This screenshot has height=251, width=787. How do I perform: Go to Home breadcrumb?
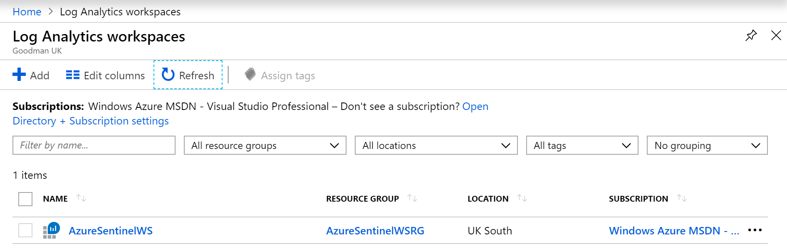tap(27, 12)
